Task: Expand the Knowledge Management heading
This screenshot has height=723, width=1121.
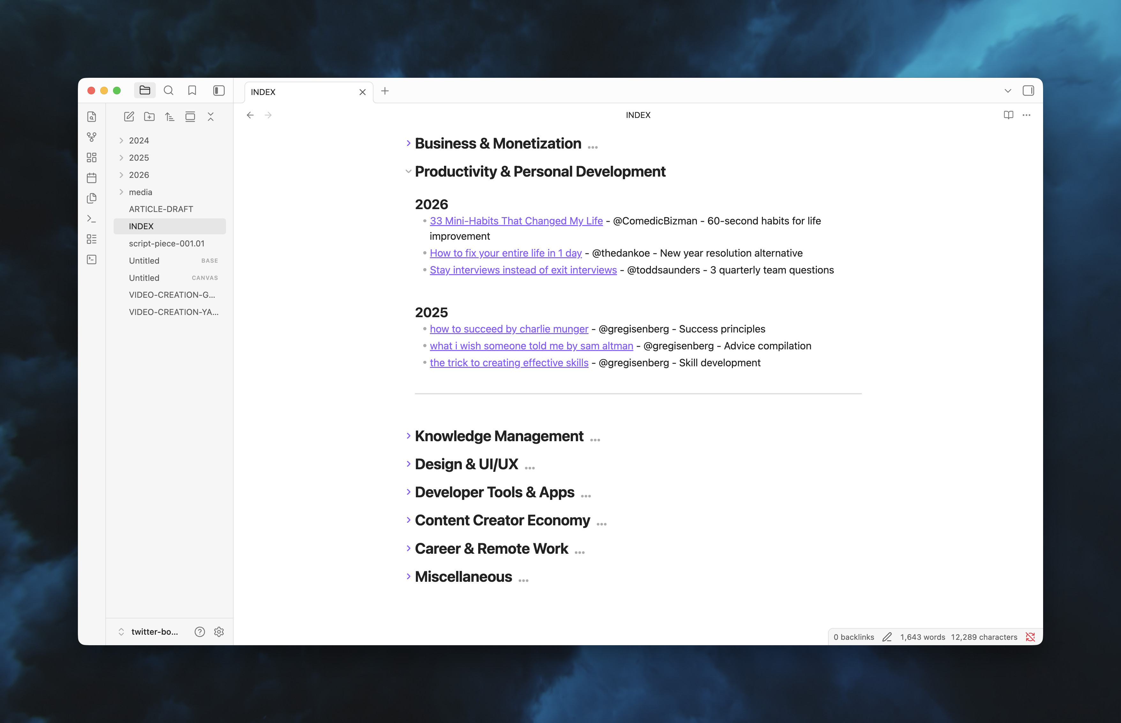Action: coord(408,436)
